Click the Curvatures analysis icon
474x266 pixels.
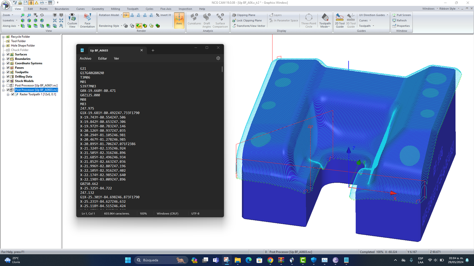[x=194, y=18]
